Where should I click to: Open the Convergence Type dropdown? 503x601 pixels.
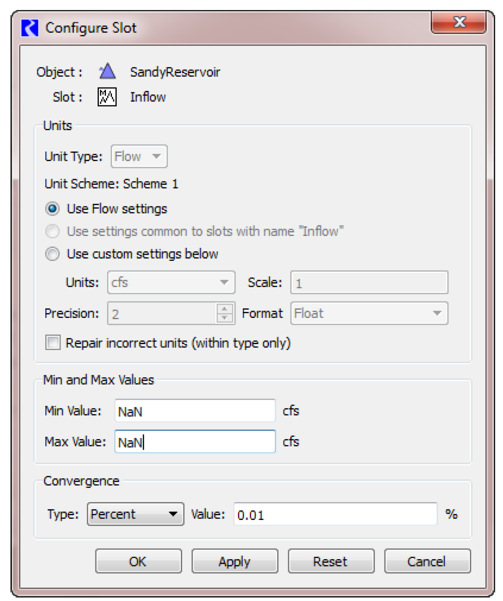pos(136,514)
